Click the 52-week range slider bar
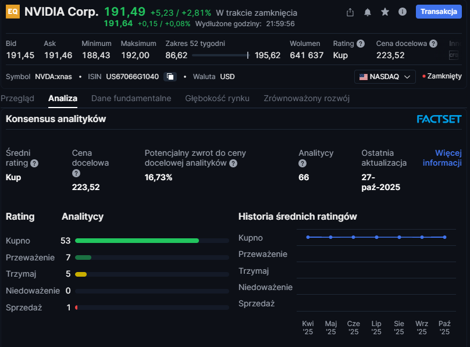This screenshot has height=347, width=470. [x=220, y=55]
